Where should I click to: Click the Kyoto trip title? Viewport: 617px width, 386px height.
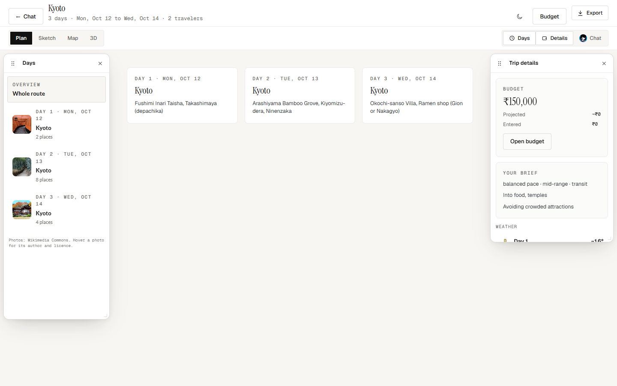[x=57, y=8]
